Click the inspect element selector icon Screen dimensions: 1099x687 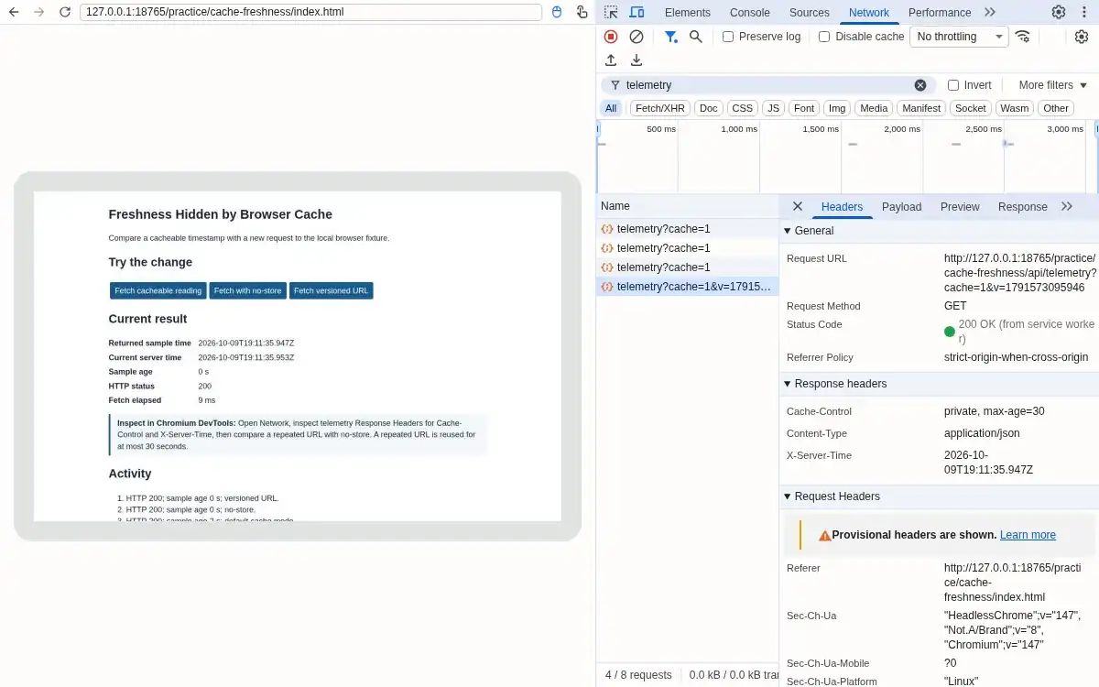pos(611,12)
